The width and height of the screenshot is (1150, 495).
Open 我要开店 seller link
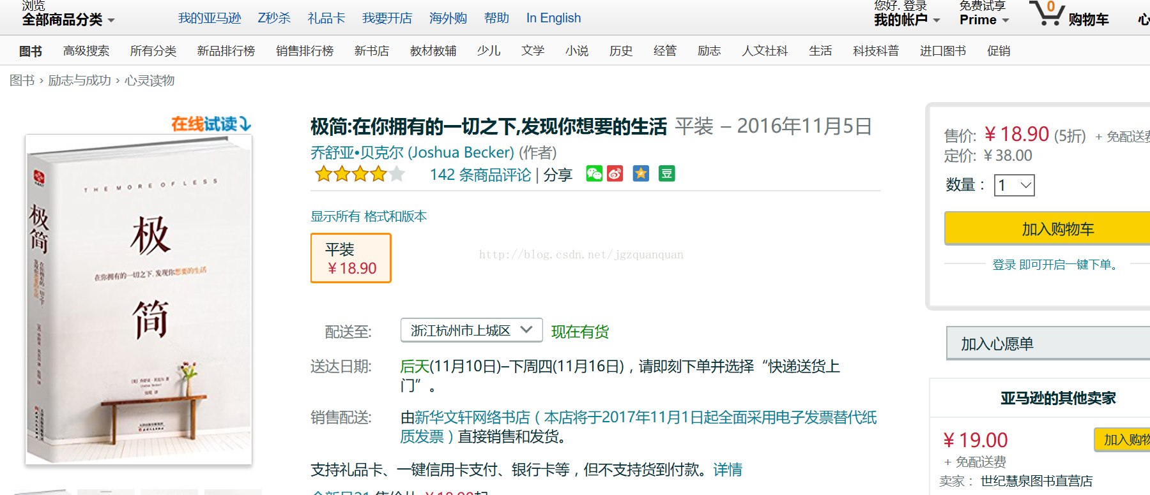[x=387, y=18]
